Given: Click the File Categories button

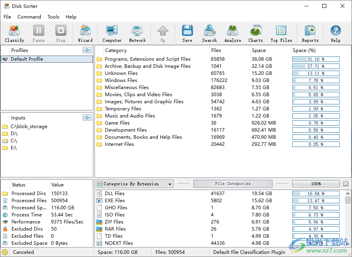Looking at the screenshot, I should [x=233, y=184].
